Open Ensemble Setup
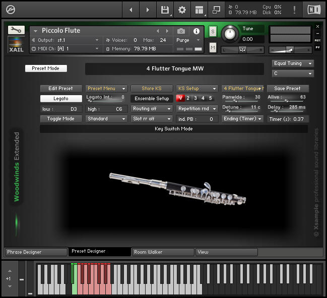Image resolution: width=327 pixels, height=298 pixels. [x=152, y=99]
